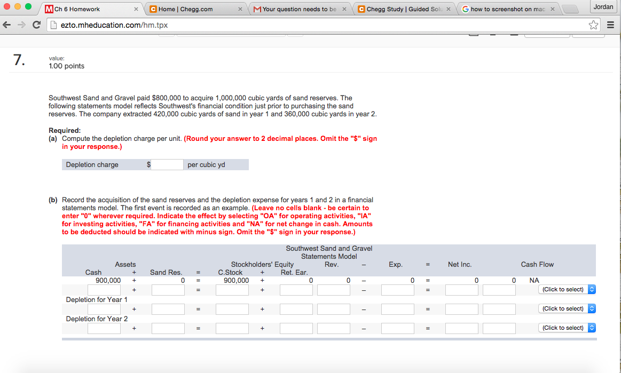Open the first Cash Flow dropdown
The height and width of the screenshot is (373, 621).
(567, 289)
